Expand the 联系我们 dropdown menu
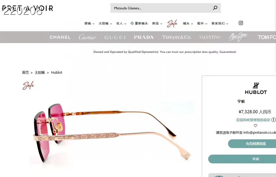The image size is (276, 177). (220, 24)
